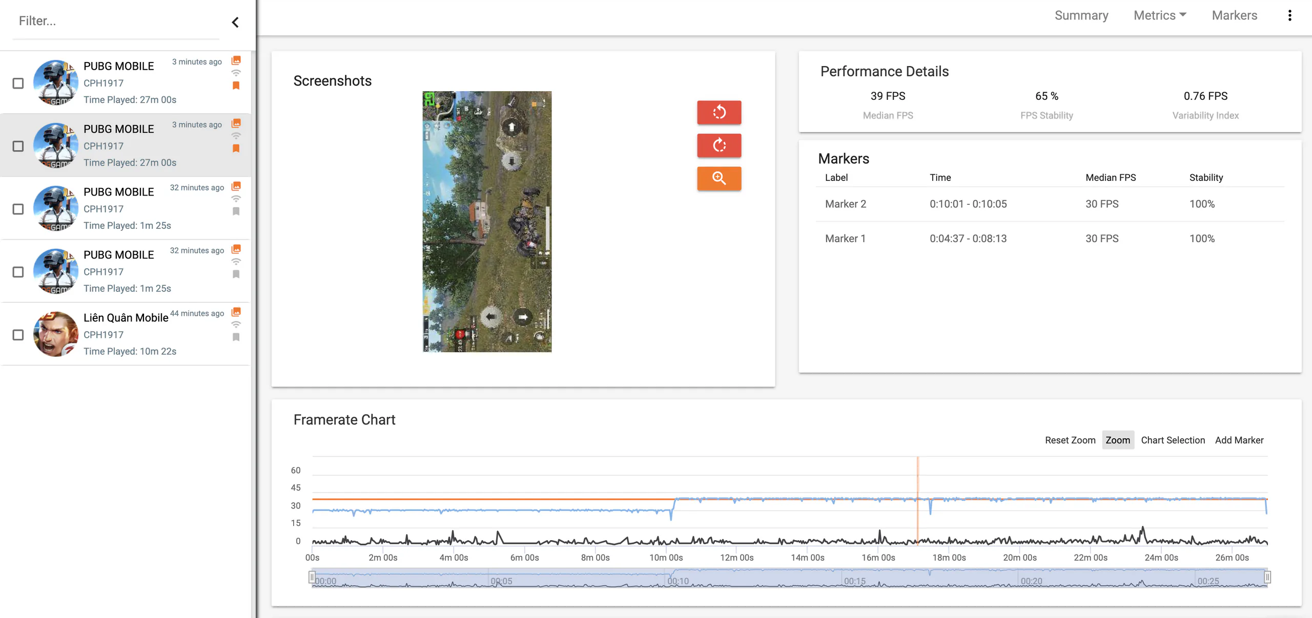Screen dimensions: 1312x618
Task: Open screenshots icon of first 1m 25s session
Action: pos(236,186)
